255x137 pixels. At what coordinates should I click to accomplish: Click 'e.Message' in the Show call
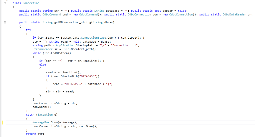pyautogui.click(x=67, y=122)
